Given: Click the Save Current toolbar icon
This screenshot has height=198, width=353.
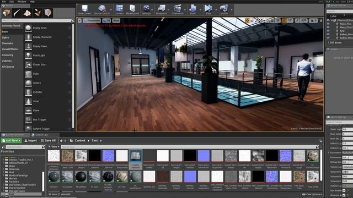Looking at the screenshot, I should (x=84, y=9).
